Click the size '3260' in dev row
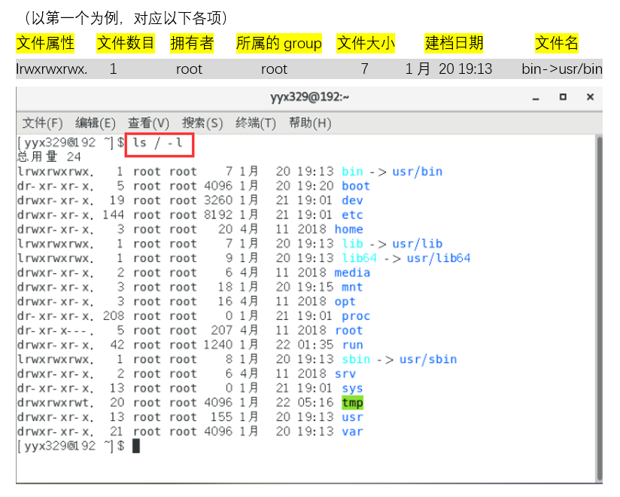Screen dimensions: 620x497 pyautogui.click(x=218, y=200)
